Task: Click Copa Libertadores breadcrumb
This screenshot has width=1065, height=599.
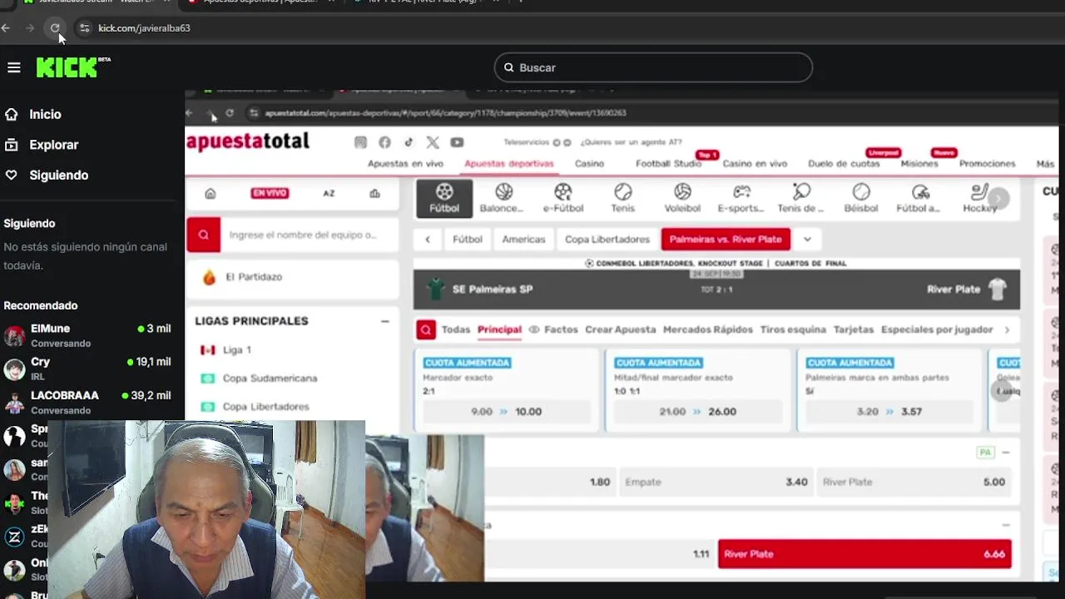Action: (x=607, y=240)
